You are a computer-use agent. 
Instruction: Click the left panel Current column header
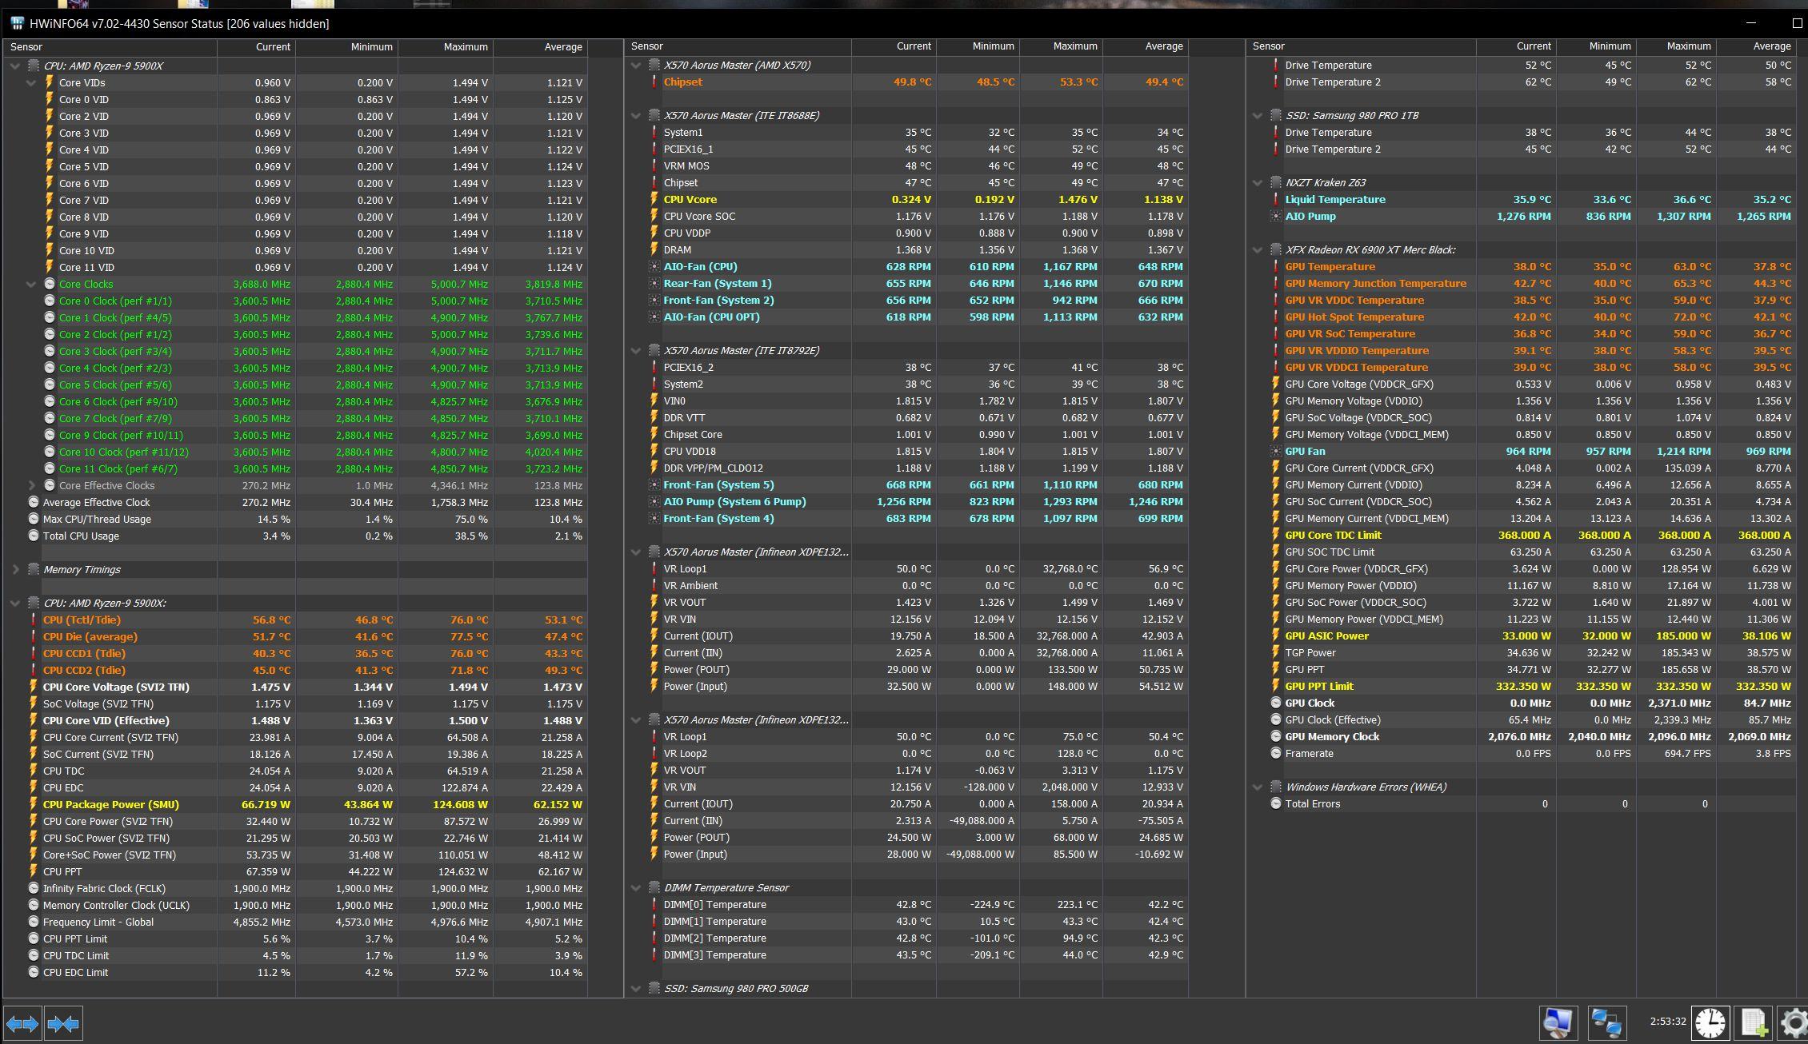point(256,47)
